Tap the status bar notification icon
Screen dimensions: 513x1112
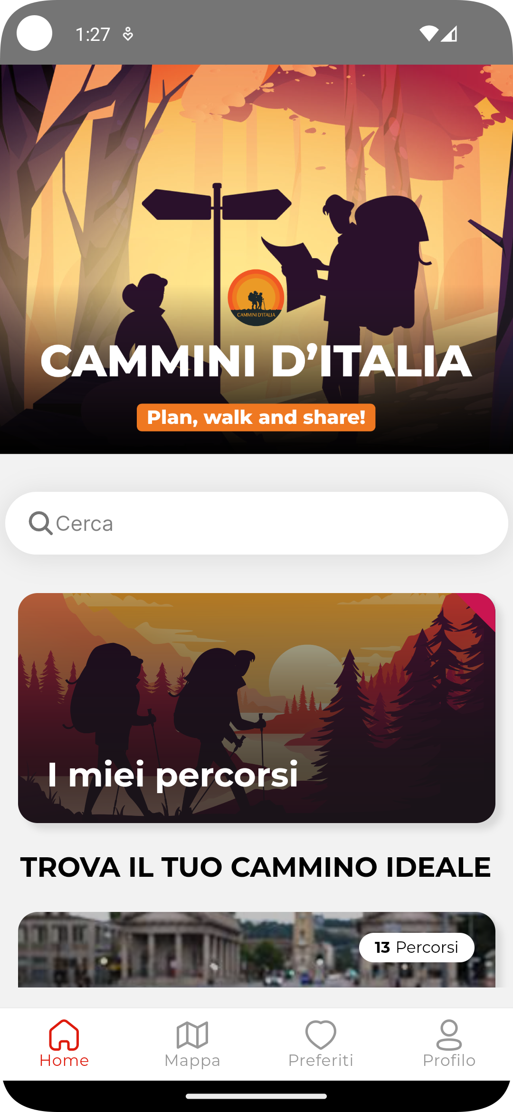pyautogui.click(x=128, y=34)
